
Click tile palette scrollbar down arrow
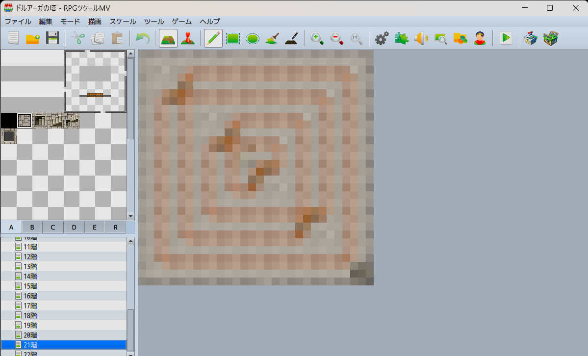pyautogui.click(x=130, y=216)
